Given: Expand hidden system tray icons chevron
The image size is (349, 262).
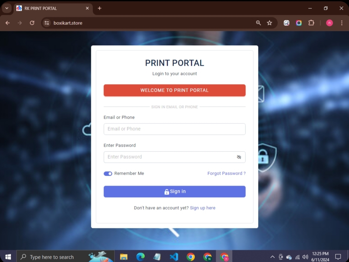Looking at the screenshot, I should click(x=272, y=257).
